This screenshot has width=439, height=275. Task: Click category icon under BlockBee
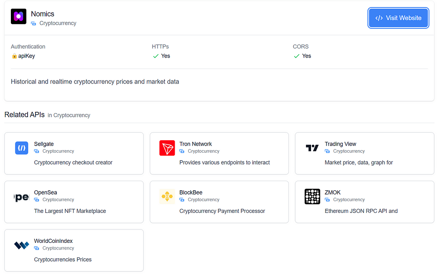pyautogui.click(x=182, y=200)
